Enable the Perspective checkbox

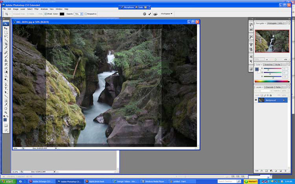tap(86, 14)
